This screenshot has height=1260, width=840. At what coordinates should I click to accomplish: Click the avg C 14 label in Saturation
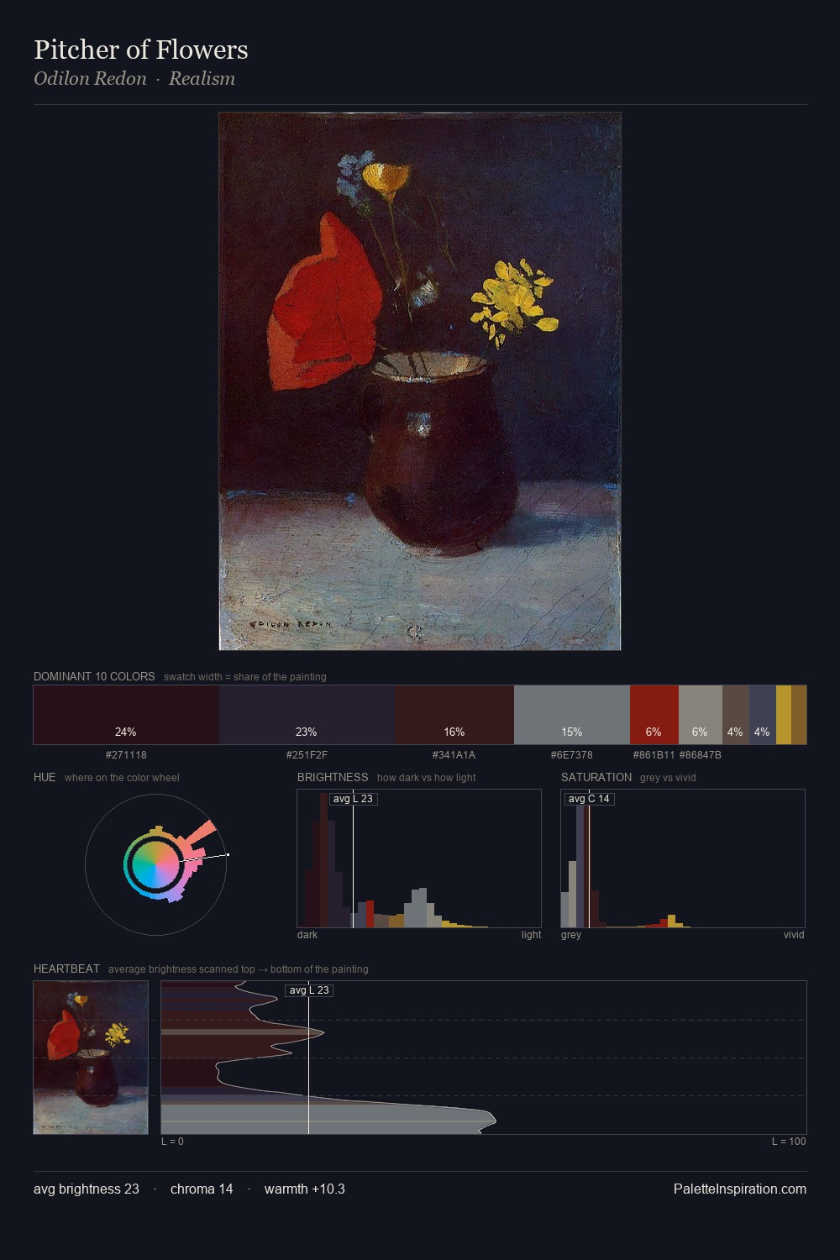589,799
